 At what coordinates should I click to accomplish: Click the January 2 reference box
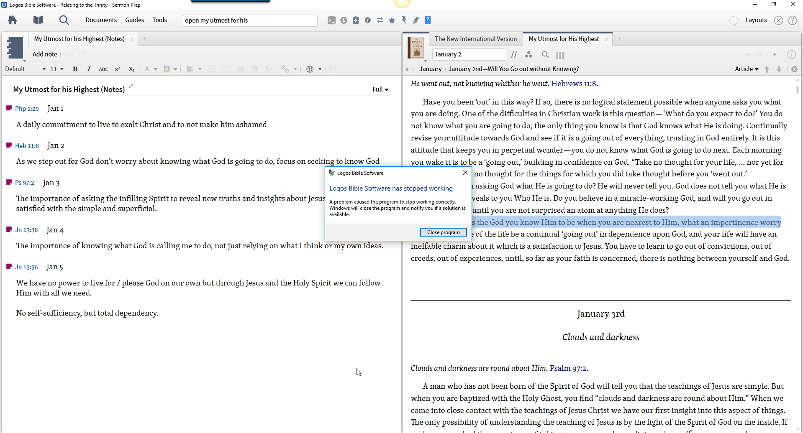pyautogui.click(x=469, y=55)
